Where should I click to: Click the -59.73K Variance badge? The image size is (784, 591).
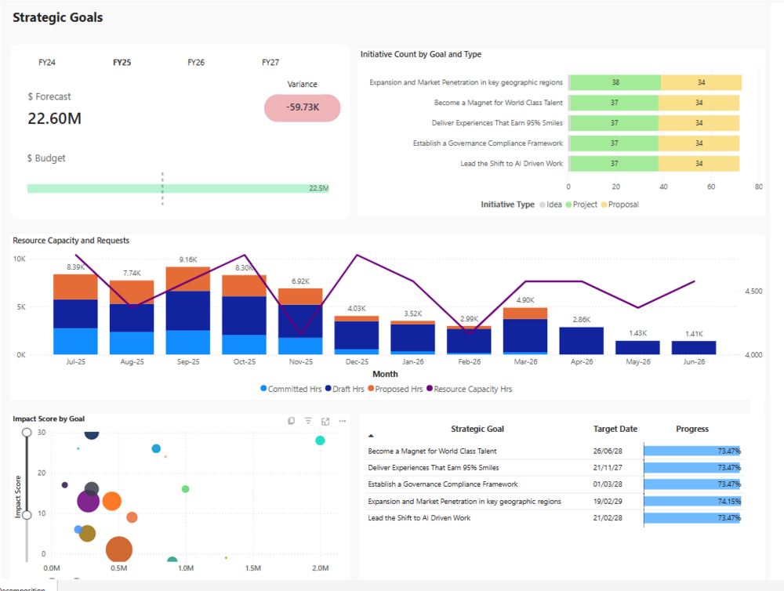click(x=302, y=107)
